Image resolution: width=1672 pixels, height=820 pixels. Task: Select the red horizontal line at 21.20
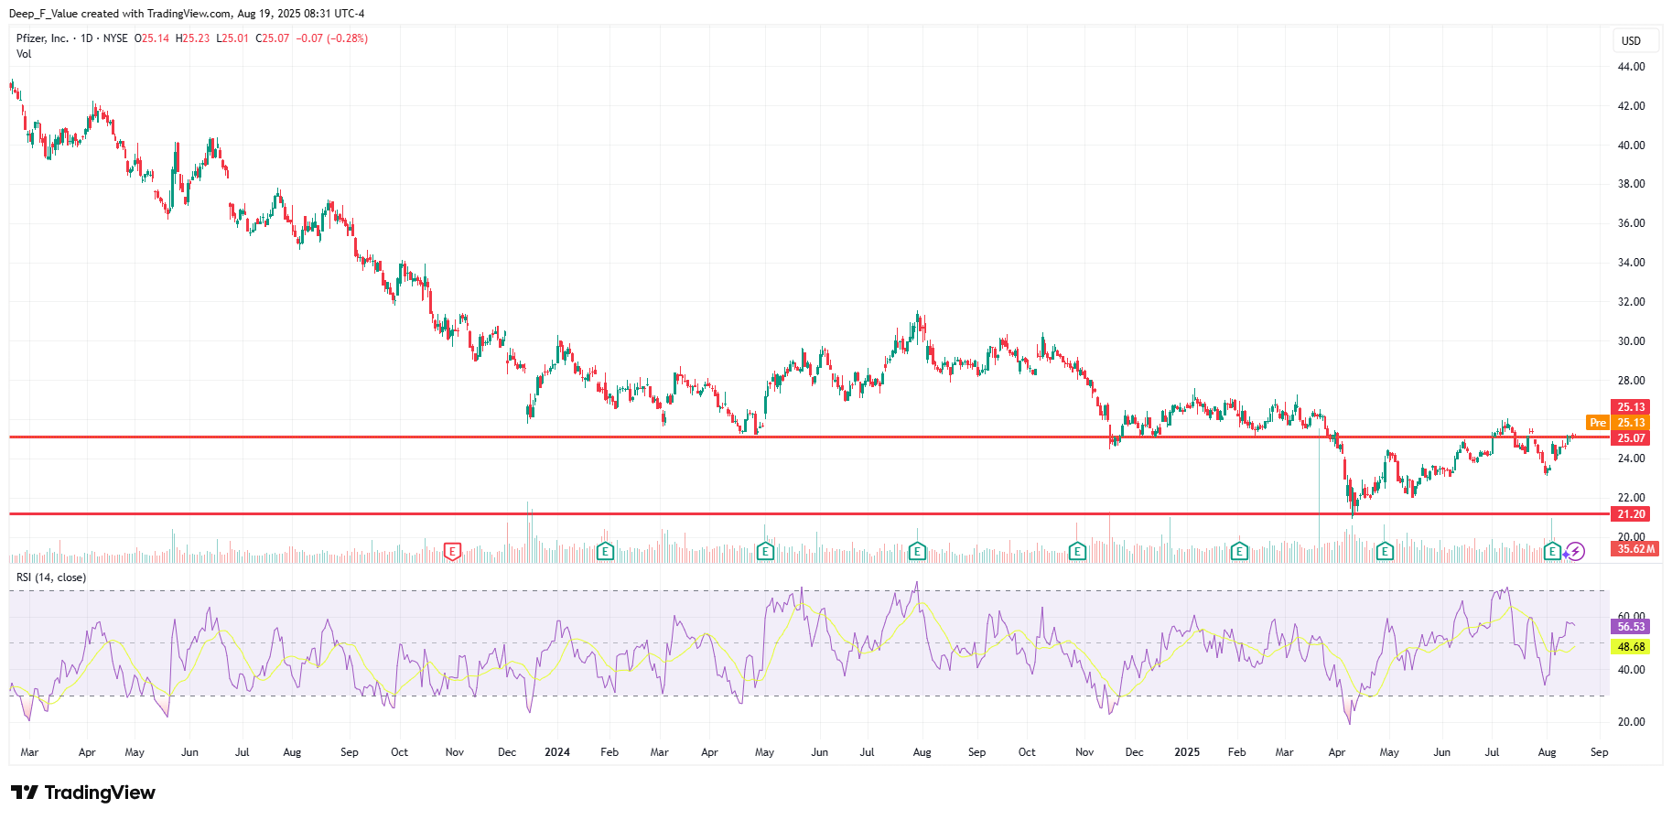[x=809, y=514]
